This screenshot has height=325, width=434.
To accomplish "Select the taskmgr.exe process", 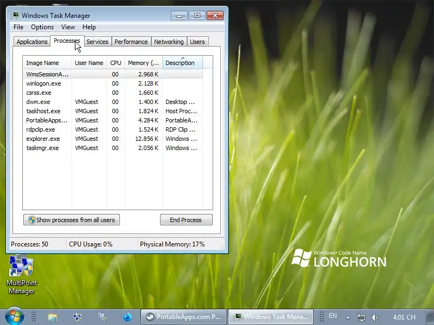I will [113, 148].
